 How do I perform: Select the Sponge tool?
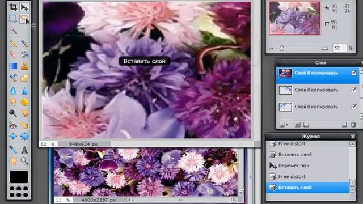coord(24,102)
